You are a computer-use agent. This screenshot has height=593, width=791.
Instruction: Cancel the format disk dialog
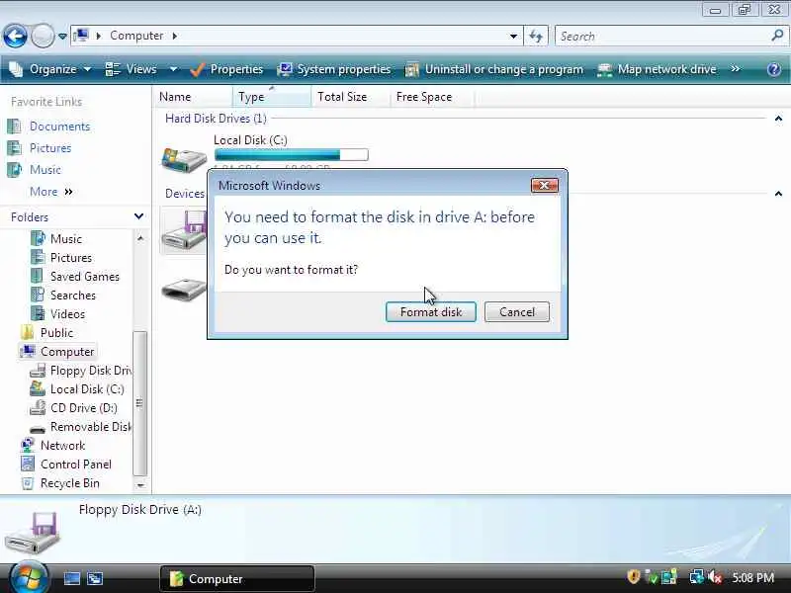[x=516, y=312]
